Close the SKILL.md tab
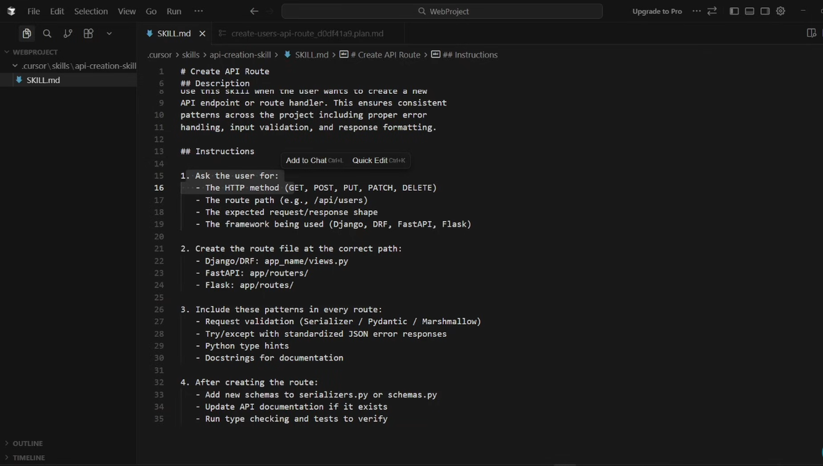 click(203, 33)
